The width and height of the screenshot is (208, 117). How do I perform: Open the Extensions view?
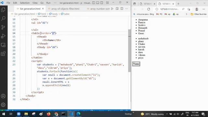point(3,54)
